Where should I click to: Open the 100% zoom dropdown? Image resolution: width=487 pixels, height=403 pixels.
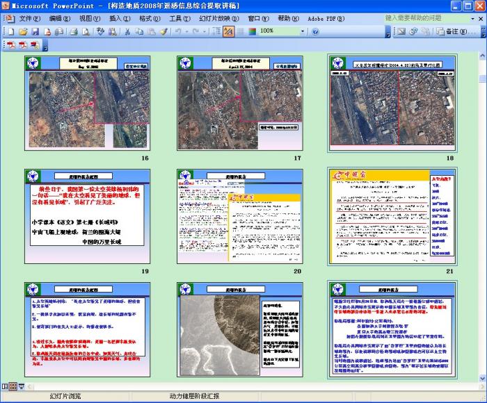pyautogui.click(x=303, y=31)
